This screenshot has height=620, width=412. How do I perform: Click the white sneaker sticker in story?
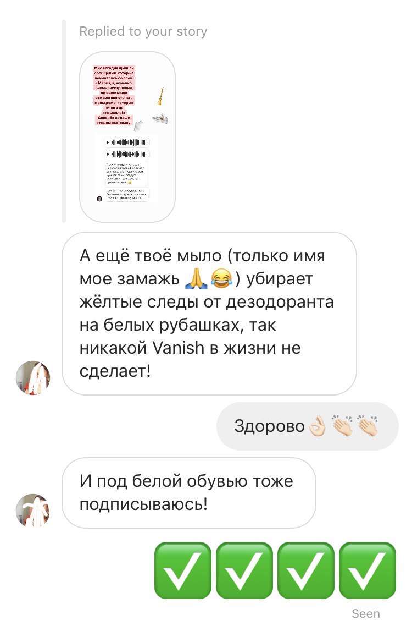pyautogui.click(x=161, y=118)
